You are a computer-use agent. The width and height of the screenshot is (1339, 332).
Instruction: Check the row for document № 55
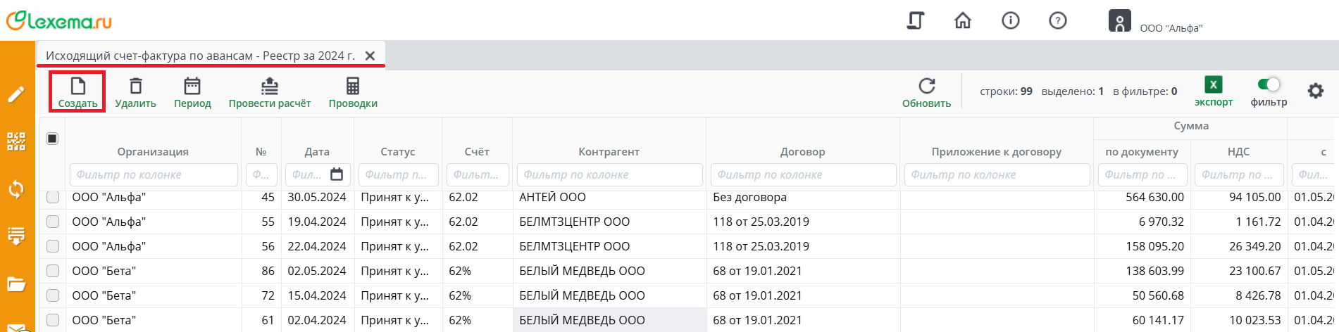(x=53, y=222)
